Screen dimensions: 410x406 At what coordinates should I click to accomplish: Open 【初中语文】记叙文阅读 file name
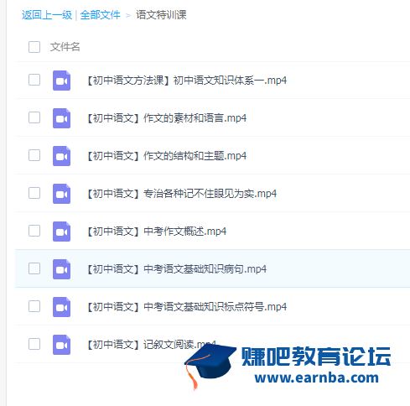[x=151, y=345]
